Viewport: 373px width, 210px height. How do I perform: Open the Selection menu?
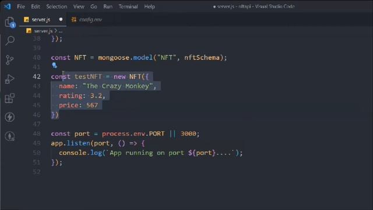[x=57, y=6]
